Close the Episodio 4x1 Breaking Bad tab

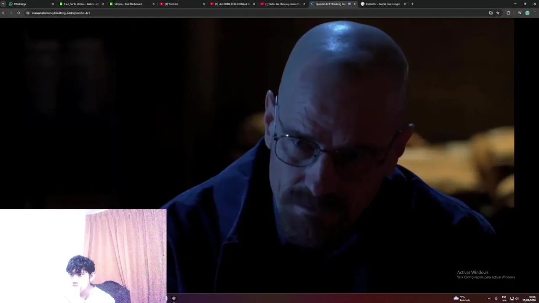tap(355, 4)
